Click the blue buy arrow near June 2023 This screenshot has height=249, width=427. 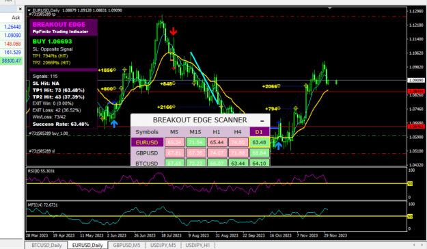114,124
